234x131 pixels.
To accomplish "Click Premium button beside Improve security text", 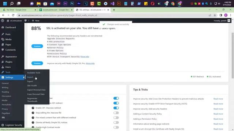I will tap(37, 63).
